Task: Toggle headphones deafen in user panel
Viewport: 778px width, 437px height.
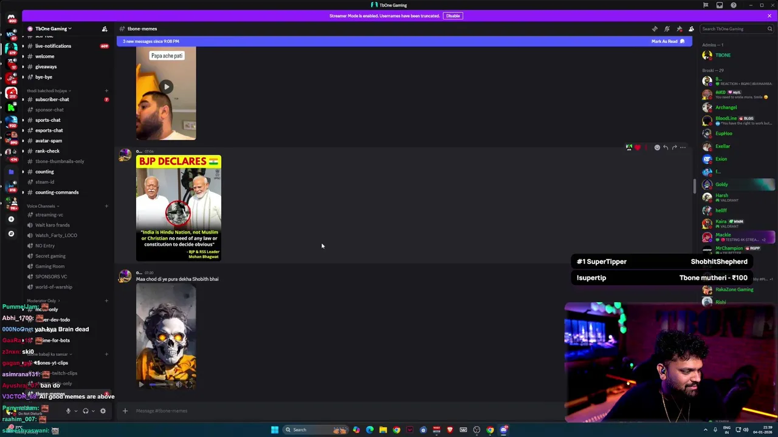Action: tap(86, 411)
